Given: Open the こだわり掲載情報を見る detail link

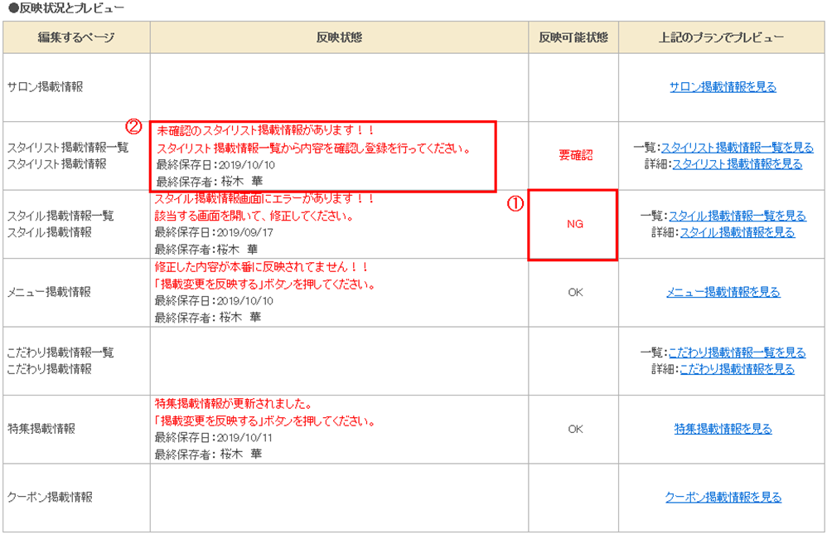Looking at the screenshot, I should point(737,369).
